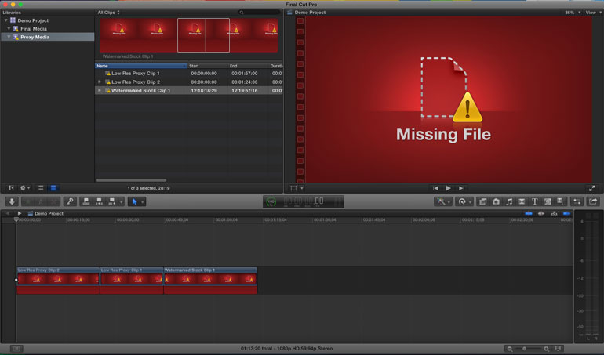Click the Append clip to storyline button

(112, 201)
